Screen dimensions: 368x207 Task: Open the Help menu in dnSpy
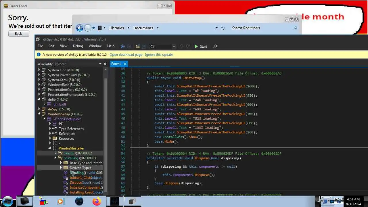click(111, 46)
